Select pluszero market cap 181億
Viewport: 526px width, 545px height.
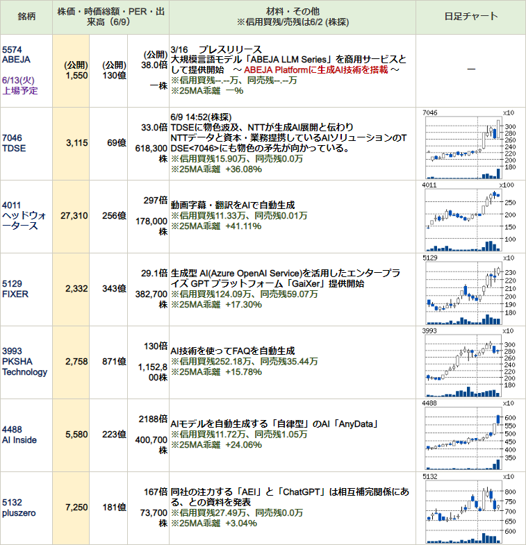tap(114, 508)
